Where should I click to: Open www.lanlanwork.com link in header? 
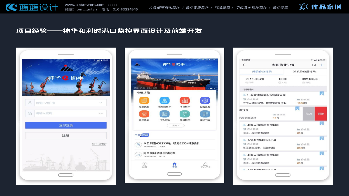(85, 5)
